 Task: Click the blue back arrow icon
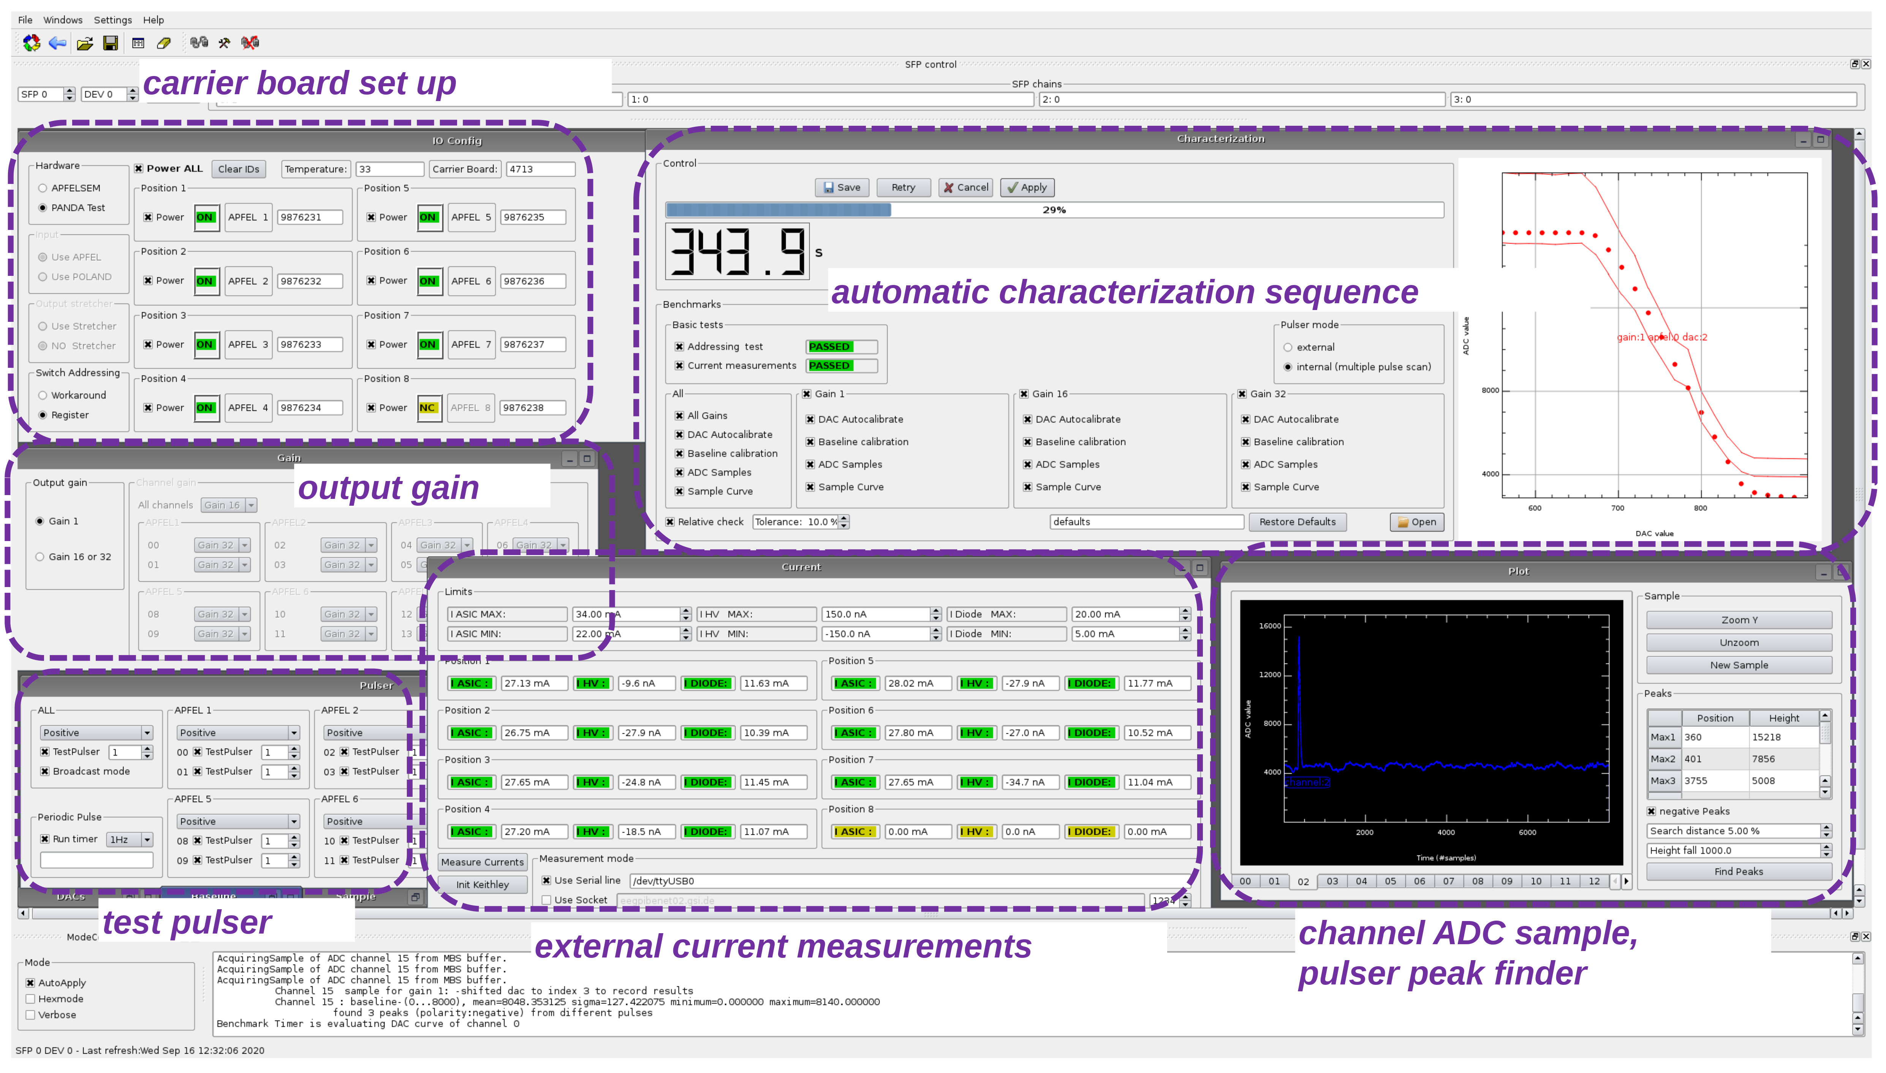[x=57, y=43]
